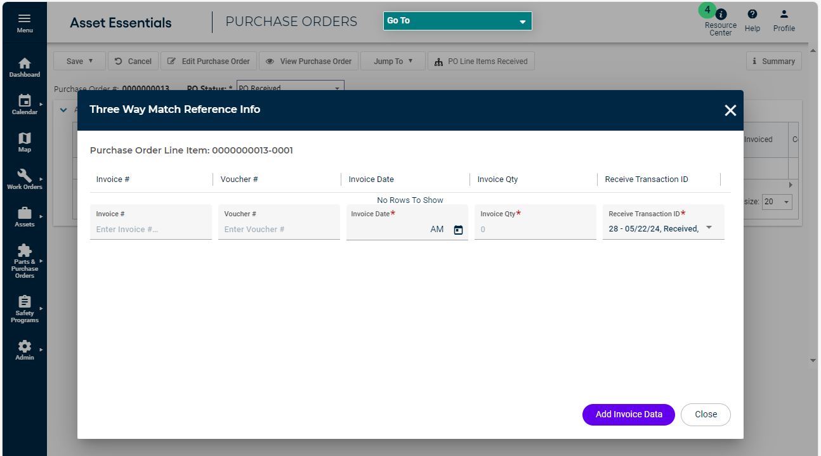821x456 pixels.
Task: Click the dialog Close button
Action: click(x=706, y=414)
